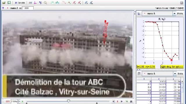Screen dimensions: 186x104
Task: Increase play rate with spinner up arrow
Action: click(x=19, y=101)
